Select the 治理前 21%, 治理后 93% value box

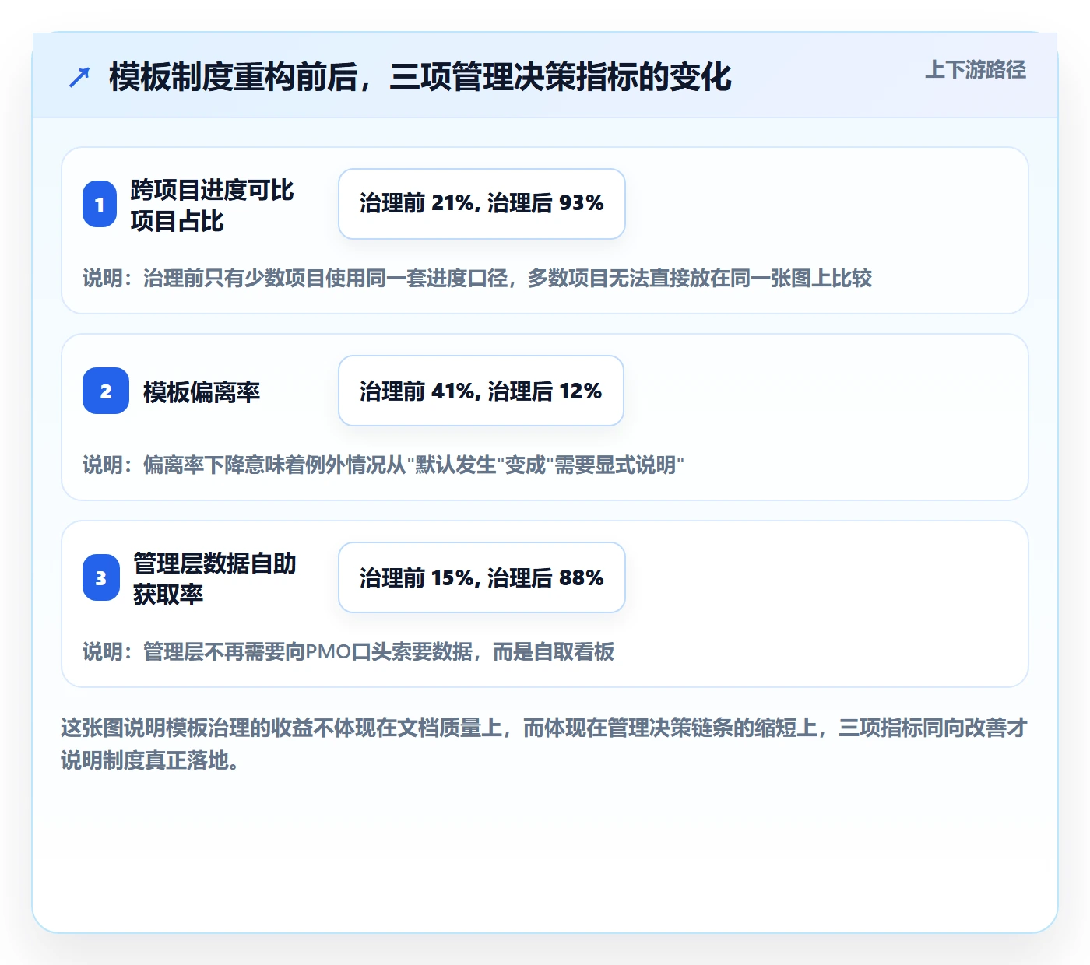(x=482, y=204)
